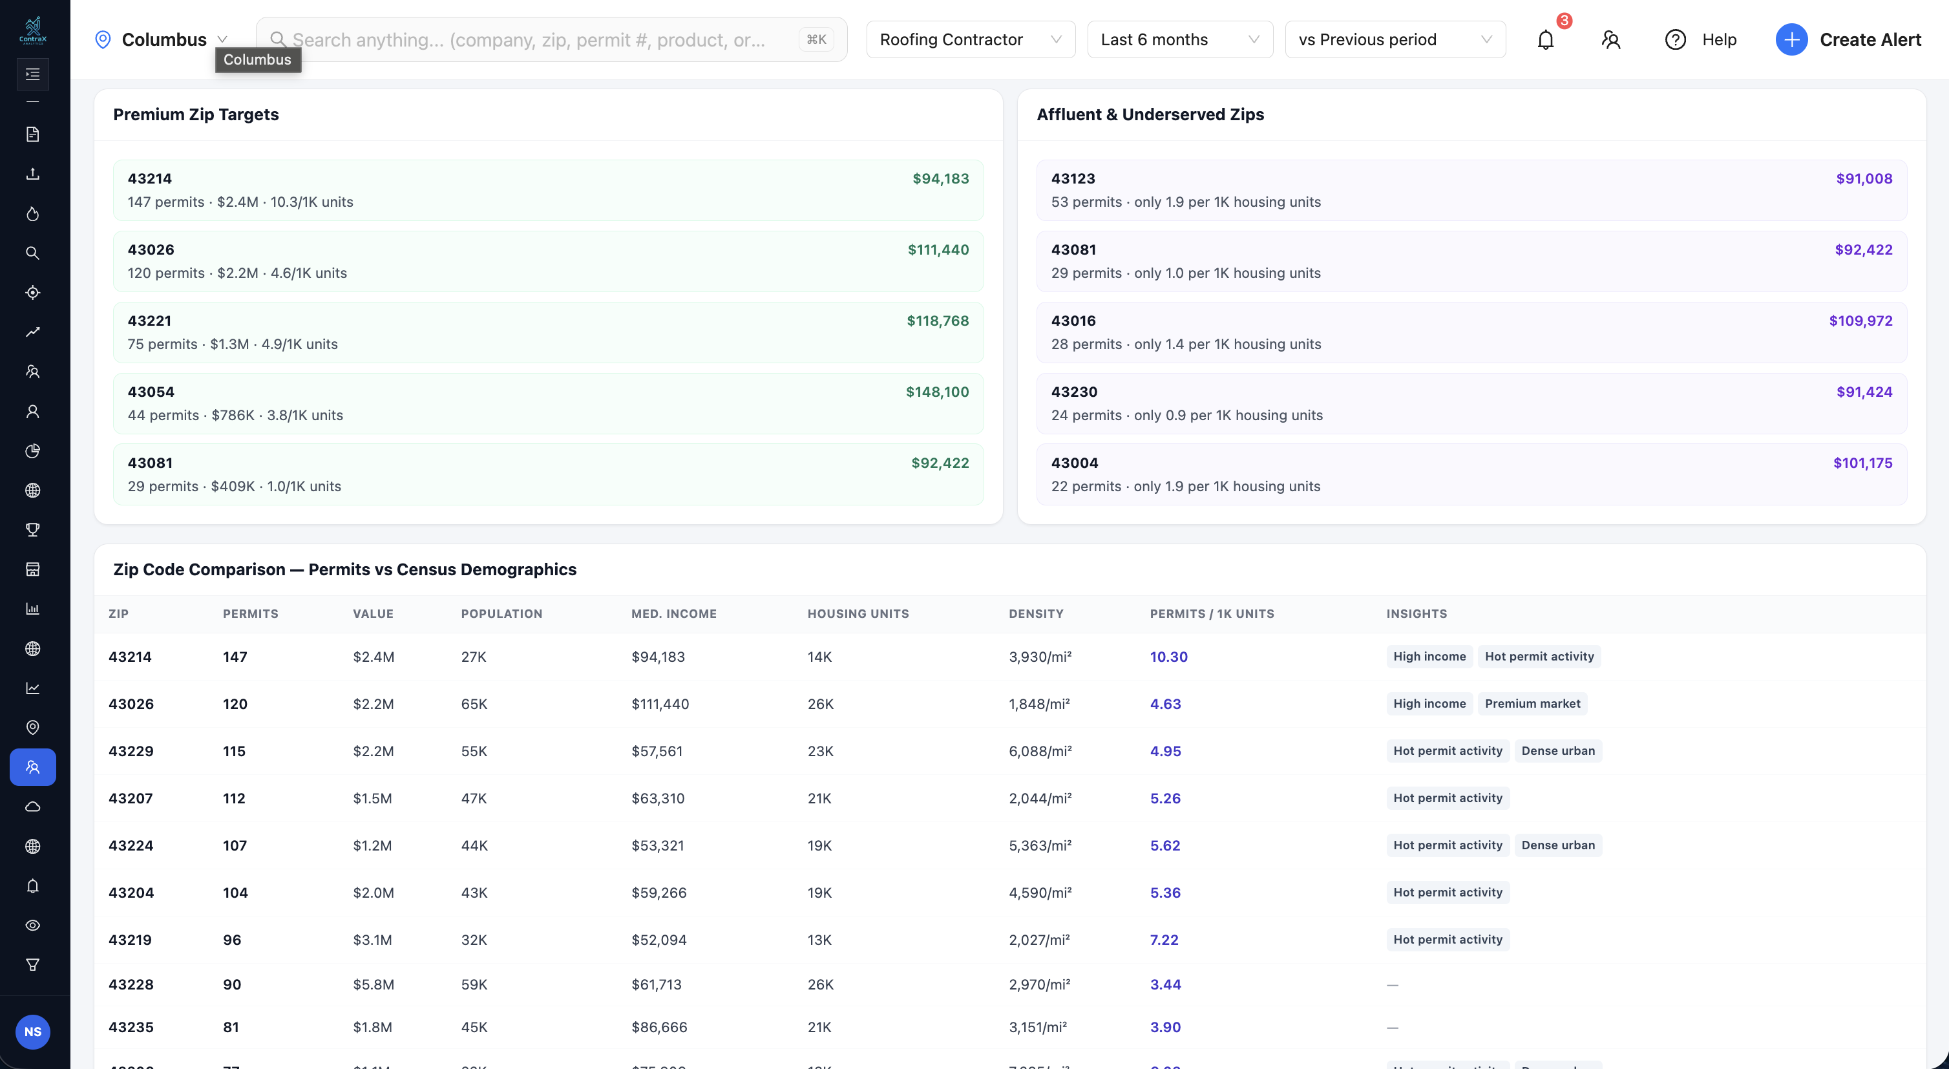Viewport: 1949px width, 1069px height.
Task: Open the bar chart icon in the sidebar
Action: click(x=32, y=609)
